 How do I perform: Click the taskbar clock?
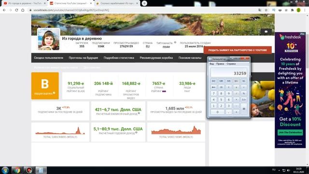coord(298,170)
